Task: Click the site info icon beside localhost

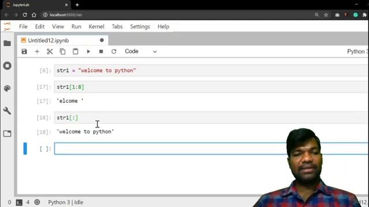Action: pyautogui.click(x=45, y=15)
